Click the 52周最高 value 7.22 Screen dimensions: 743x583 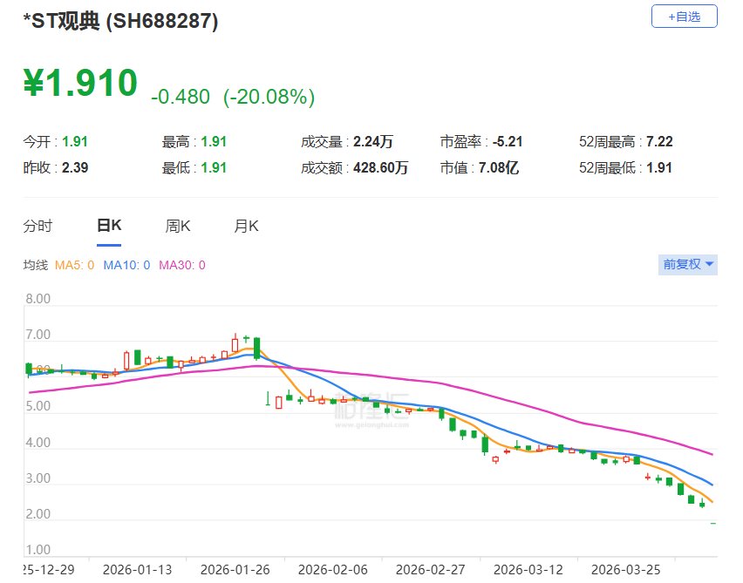coord(659,141)
